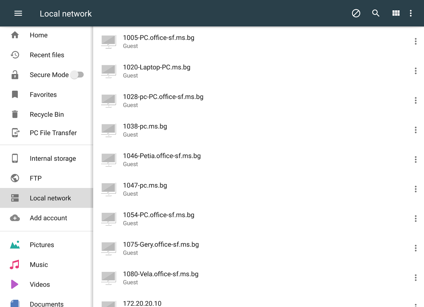Browse Internal storage

[53, 158]
